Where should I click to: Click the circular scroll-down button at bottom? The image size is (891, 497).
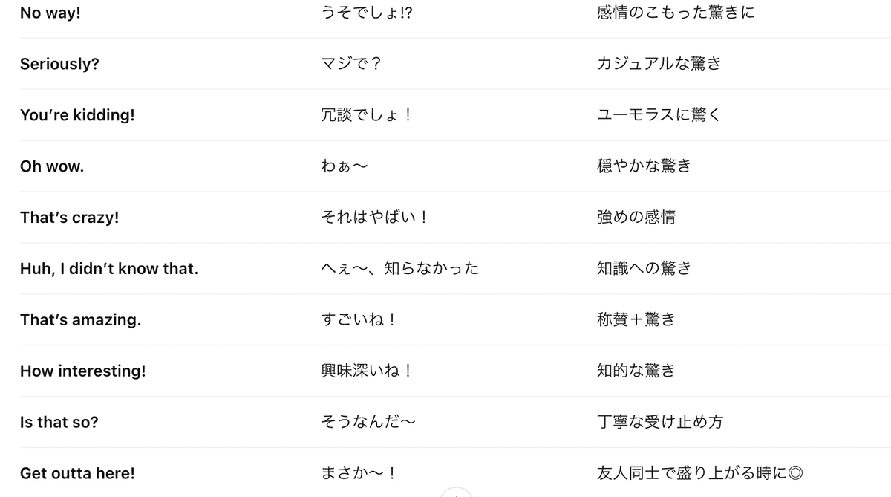tap(456, 493)
